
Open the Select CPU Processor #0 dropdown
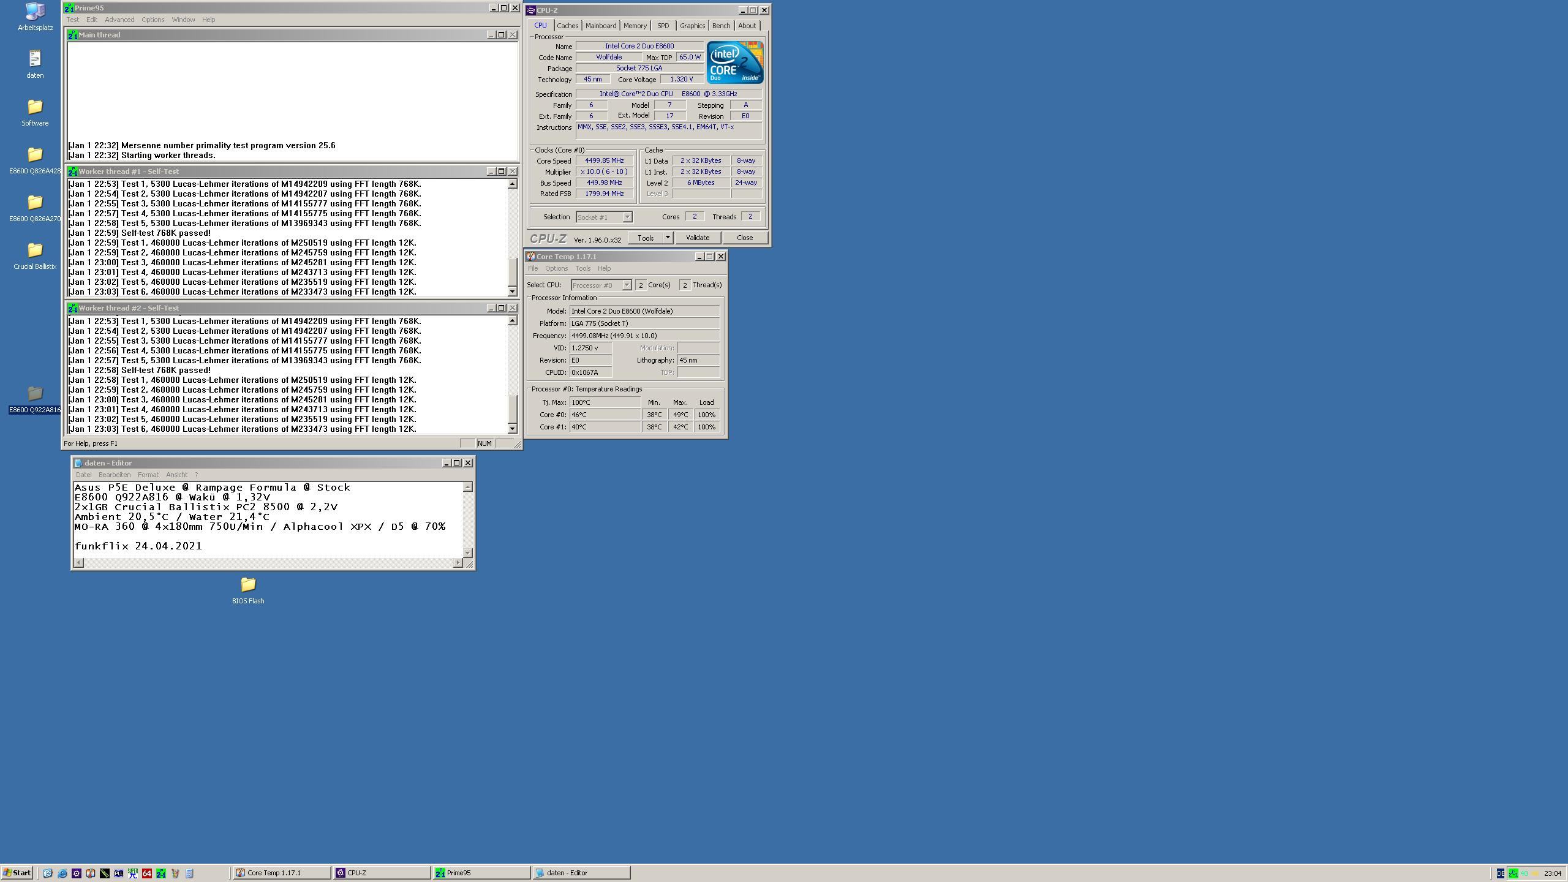pyautogui.click(x=601, y=285)
